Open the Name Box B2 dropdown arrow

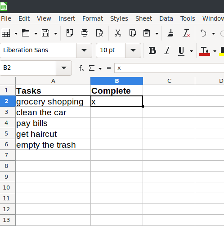click(64, 68)
